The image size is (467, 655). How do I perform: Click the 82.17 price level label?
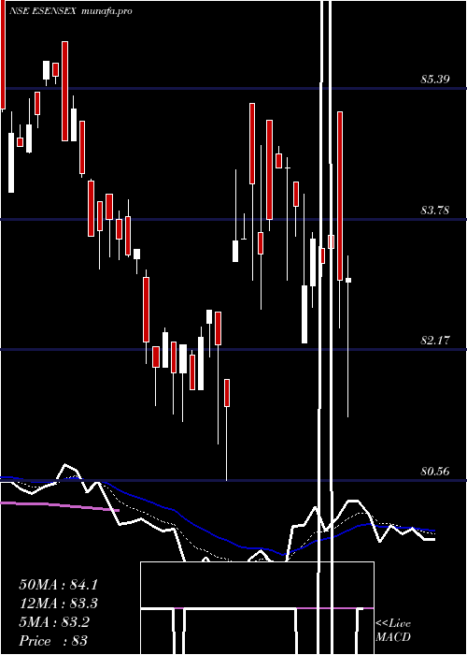coord(435,341)
